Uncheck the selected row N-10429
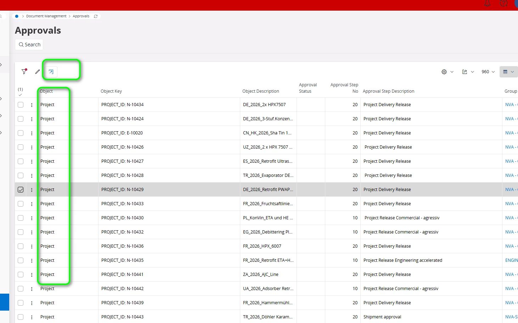 (x=21, y=190)
